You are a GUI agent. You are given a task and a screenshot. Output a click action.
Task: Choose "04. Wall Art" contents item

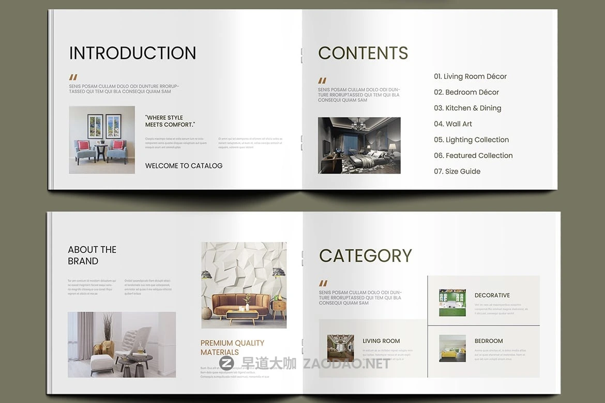tap(453, 124)
